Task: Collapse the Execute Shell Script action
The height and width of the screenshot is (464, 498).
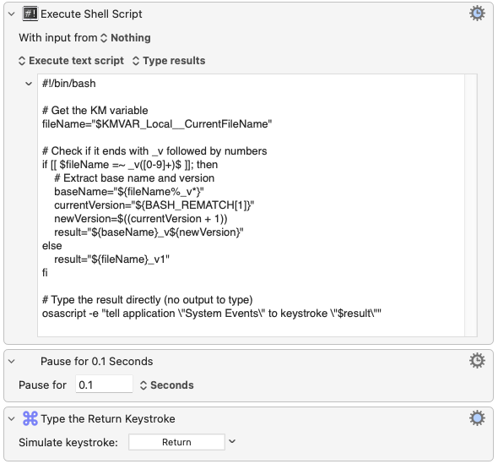Action: (12, 14)
